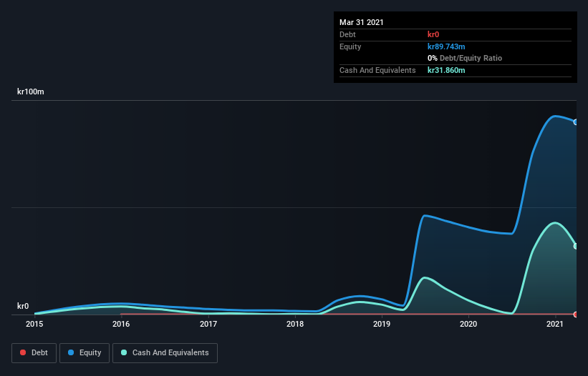
Task: Select the Equity data point marker at 2021
Action: point(576,122)
